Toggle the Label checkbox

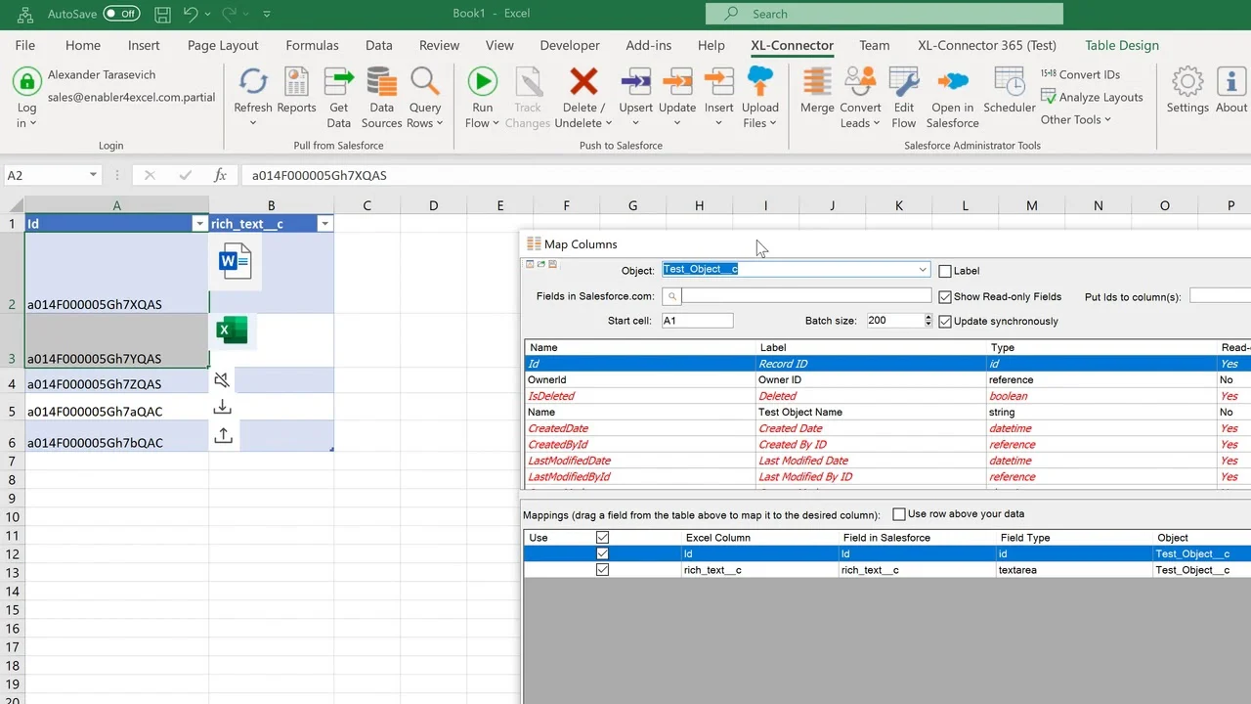pos(945,271)
